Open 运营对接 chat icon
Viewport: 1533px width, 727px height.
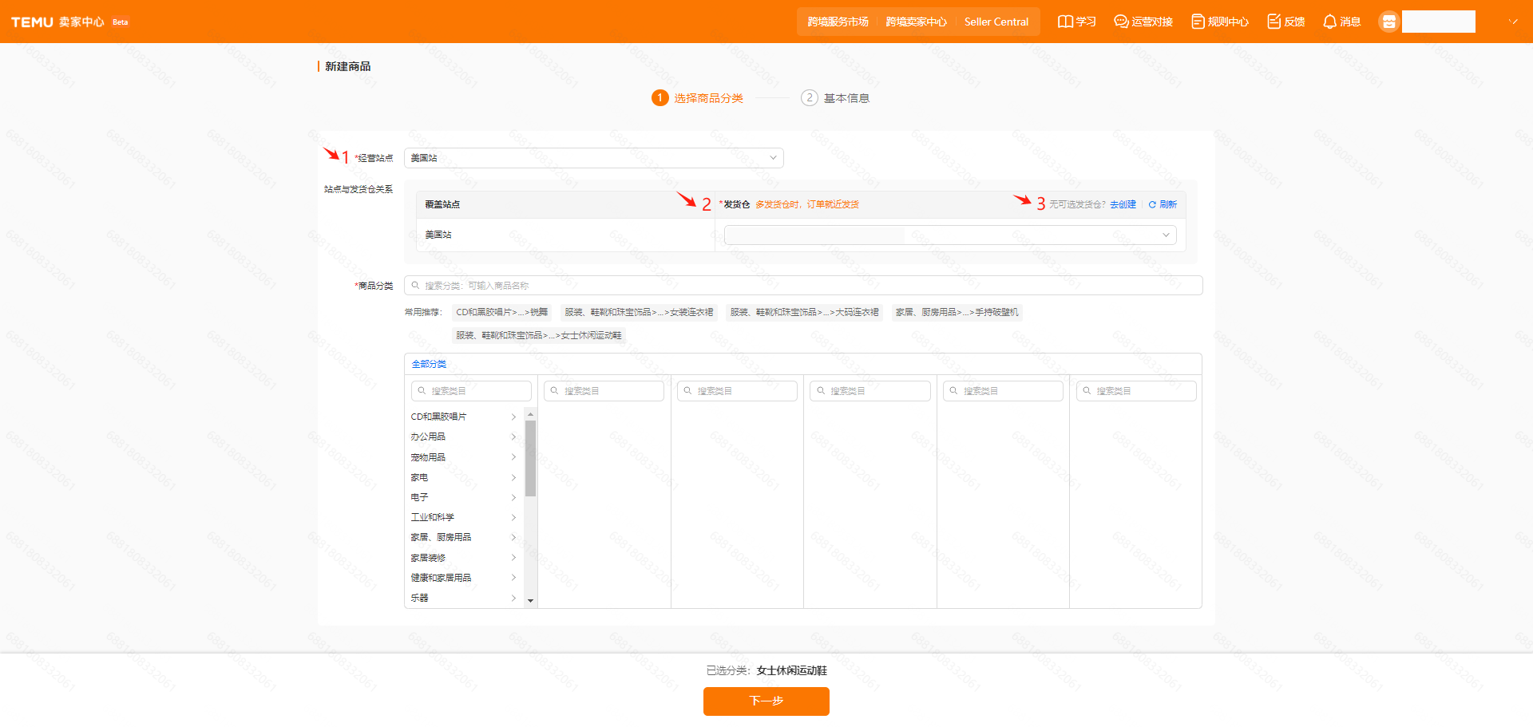1121,22
